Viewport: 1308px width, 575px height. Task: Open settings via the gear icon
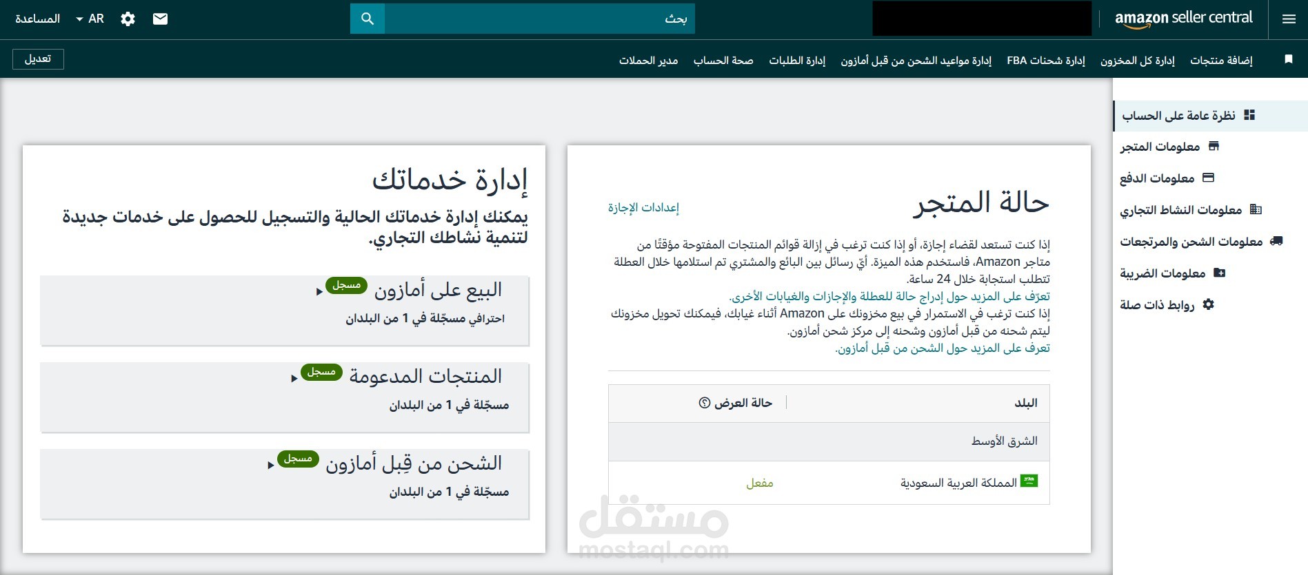click(128, 19)
